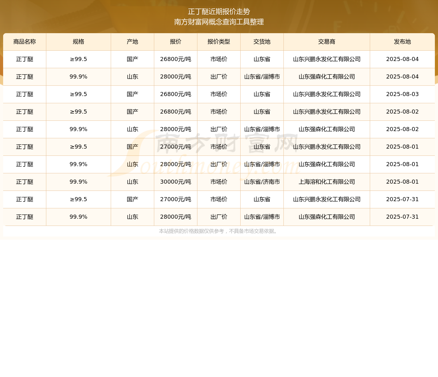Click 山东兴鹏永发化工有限公司 in the 2025-07-31 row

click(x=327, y=199)
